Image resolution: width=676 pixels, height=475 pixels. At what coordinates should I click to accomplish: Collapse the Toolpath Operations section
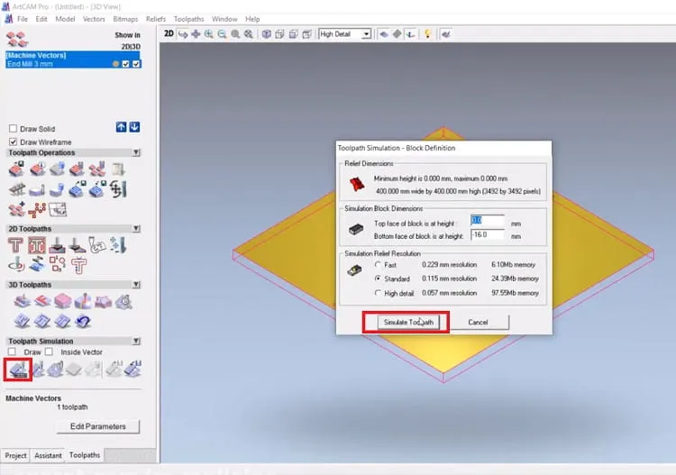[x=136, y=152]
